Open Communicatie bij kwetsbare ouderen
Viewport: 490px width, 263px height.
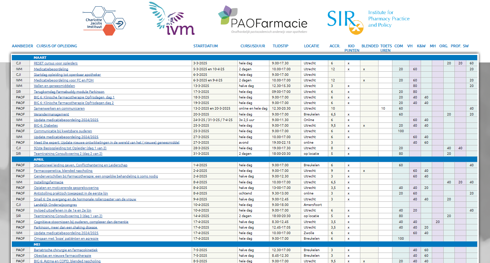(x=63, y=131)
